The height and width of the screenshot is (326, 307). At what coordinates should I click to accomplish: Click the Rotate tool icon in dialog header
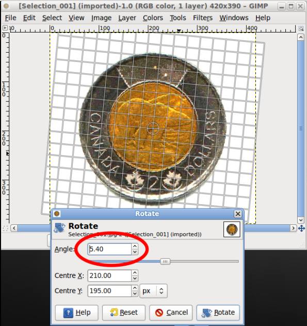point(59,228)
